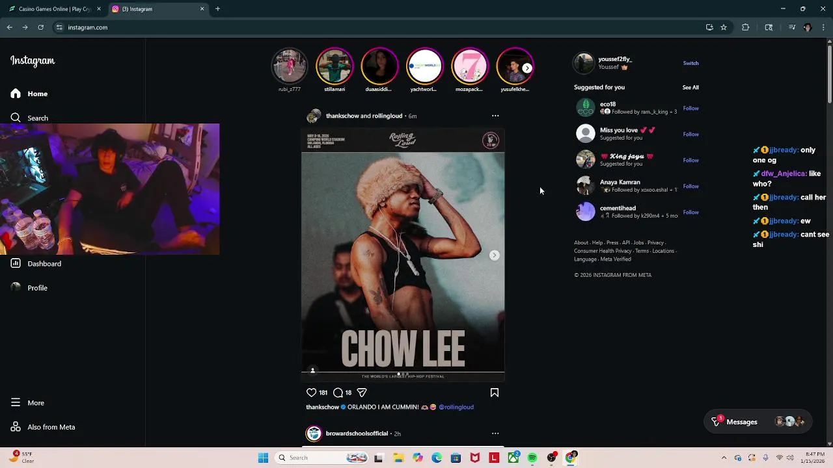Bookmark this page with star icon
The width and height of the screenshot is (833, 468).
[724, 27]
